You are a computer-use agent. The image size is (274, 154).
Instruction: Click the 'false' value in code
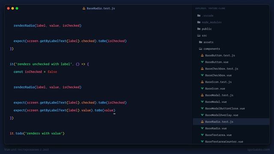pos(52,72)
